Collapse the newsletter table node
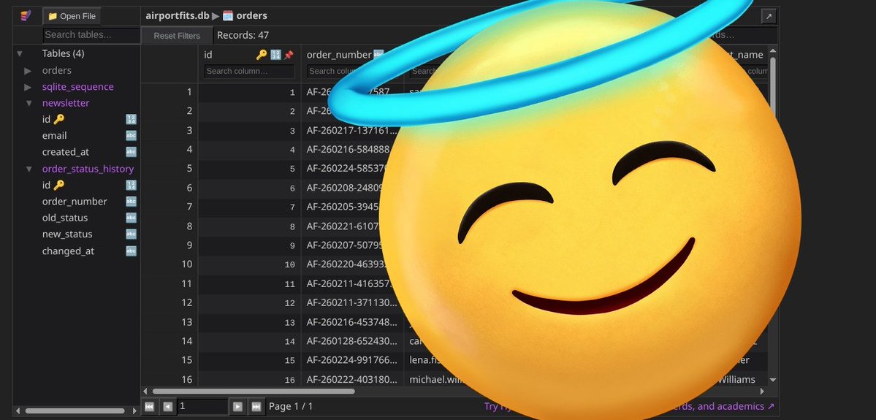 coord(29,103)
